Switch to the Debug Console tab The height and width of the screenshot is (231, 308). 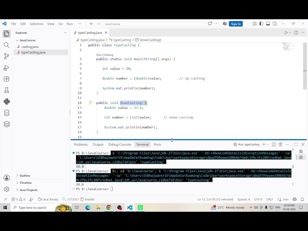pyautogui.click(x=120, y=144)
